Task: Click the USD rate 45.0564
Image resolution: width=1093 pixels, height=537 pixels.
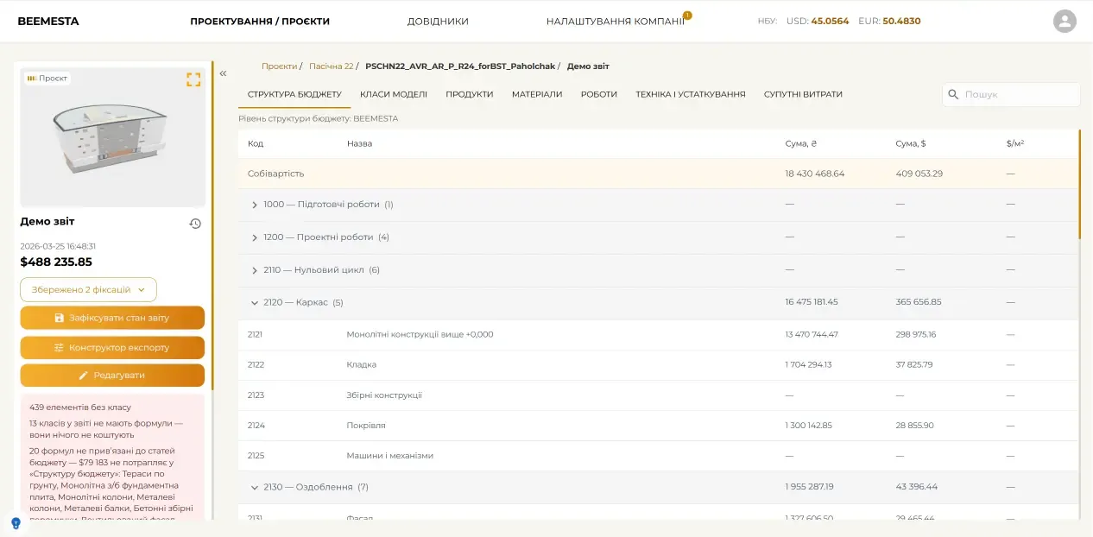Action: (831, 21)
